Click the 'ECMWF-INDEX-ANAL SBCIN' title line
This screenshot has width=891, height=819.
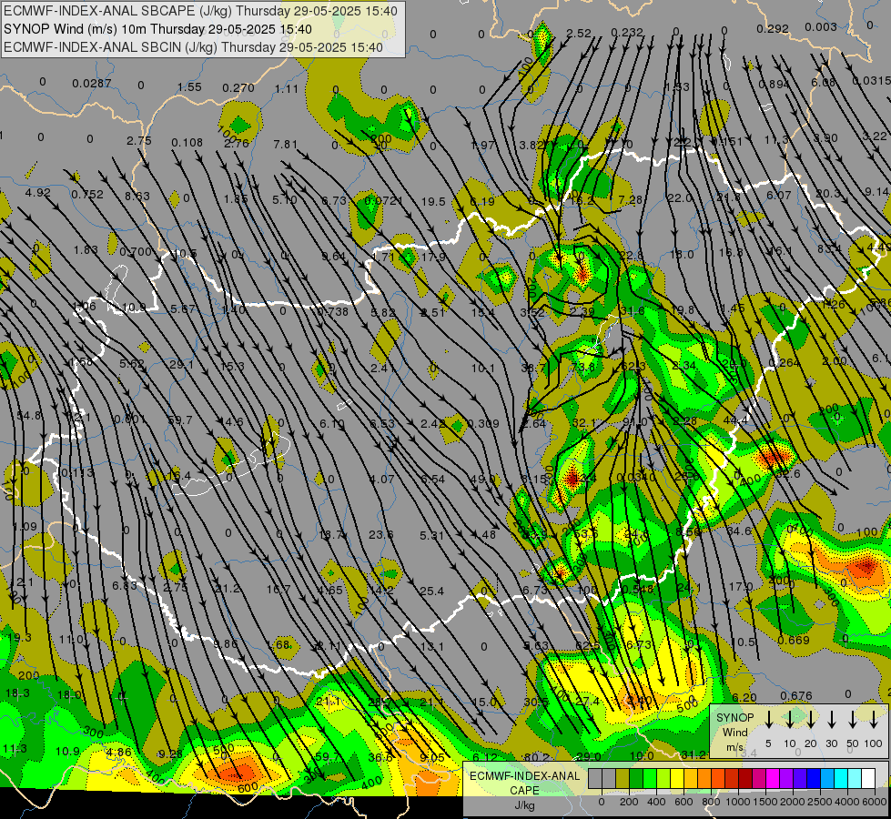(x=193, y=47)
